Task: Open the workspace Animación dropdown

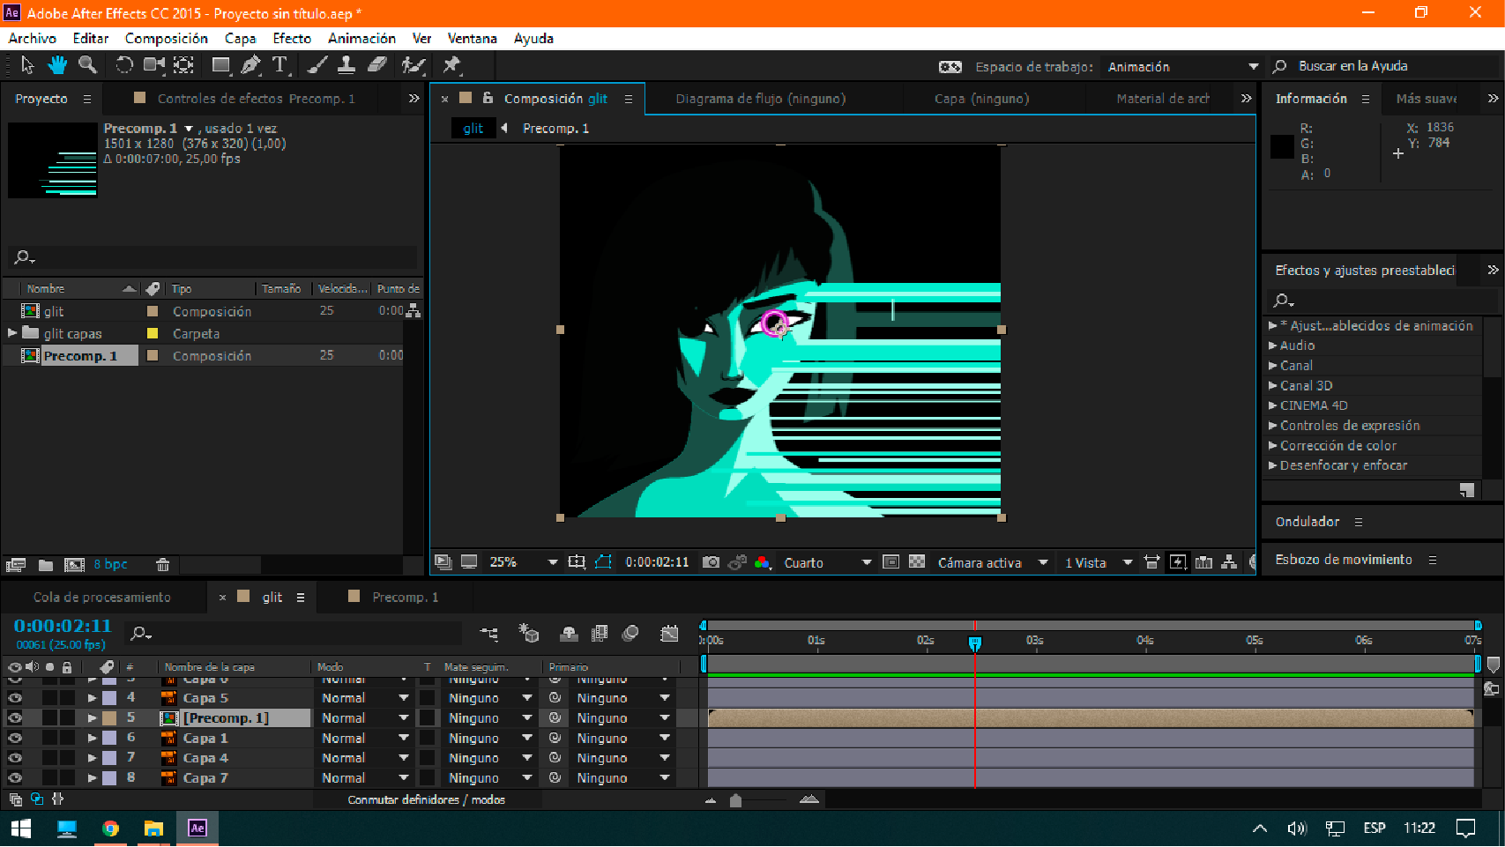Action: click(x=1181, y=67)
